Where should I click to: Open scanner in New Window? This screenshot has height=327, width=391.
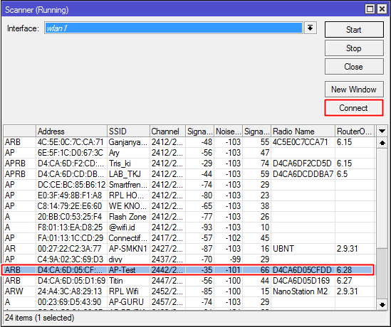tap(354, 89)
